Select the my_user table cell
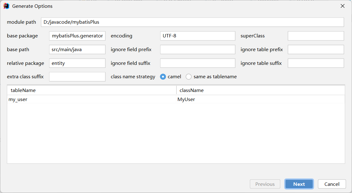The width and height of the screenshot is (352, 193). pos(92,99)
